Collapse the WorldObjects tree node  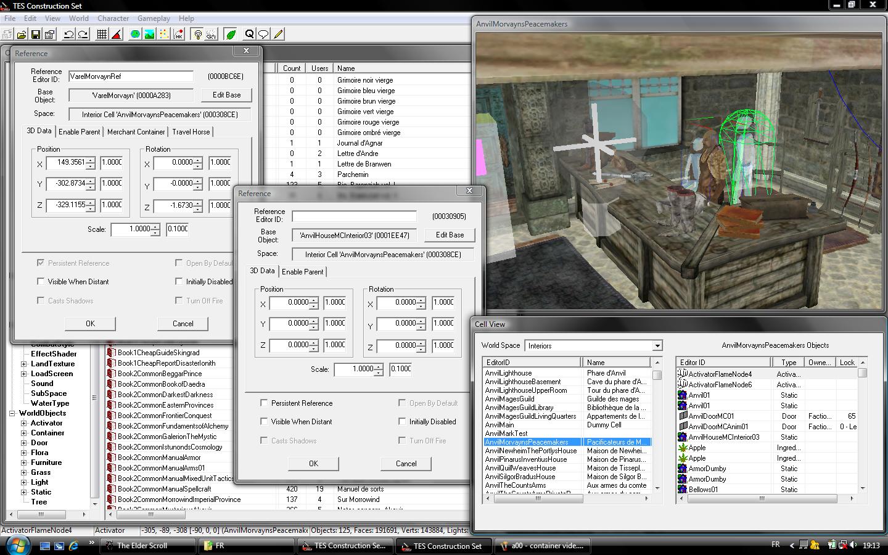click(x=12, y=413)
